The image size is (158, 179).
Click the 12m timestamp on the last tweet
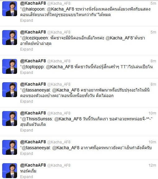tap(152, 165)
